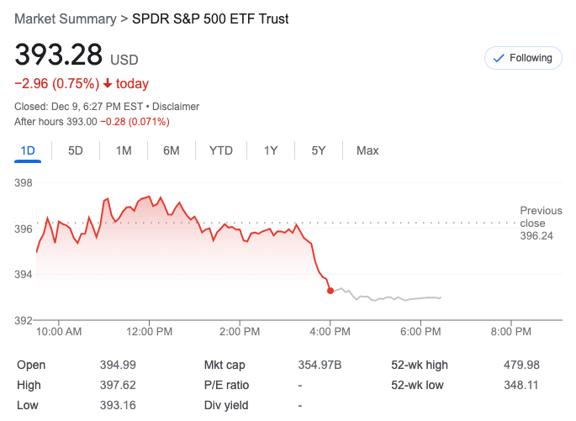The height and width of the screenshot is (421, 576).
Task: Select the 5Y time range
Action: tap(319, 150)
